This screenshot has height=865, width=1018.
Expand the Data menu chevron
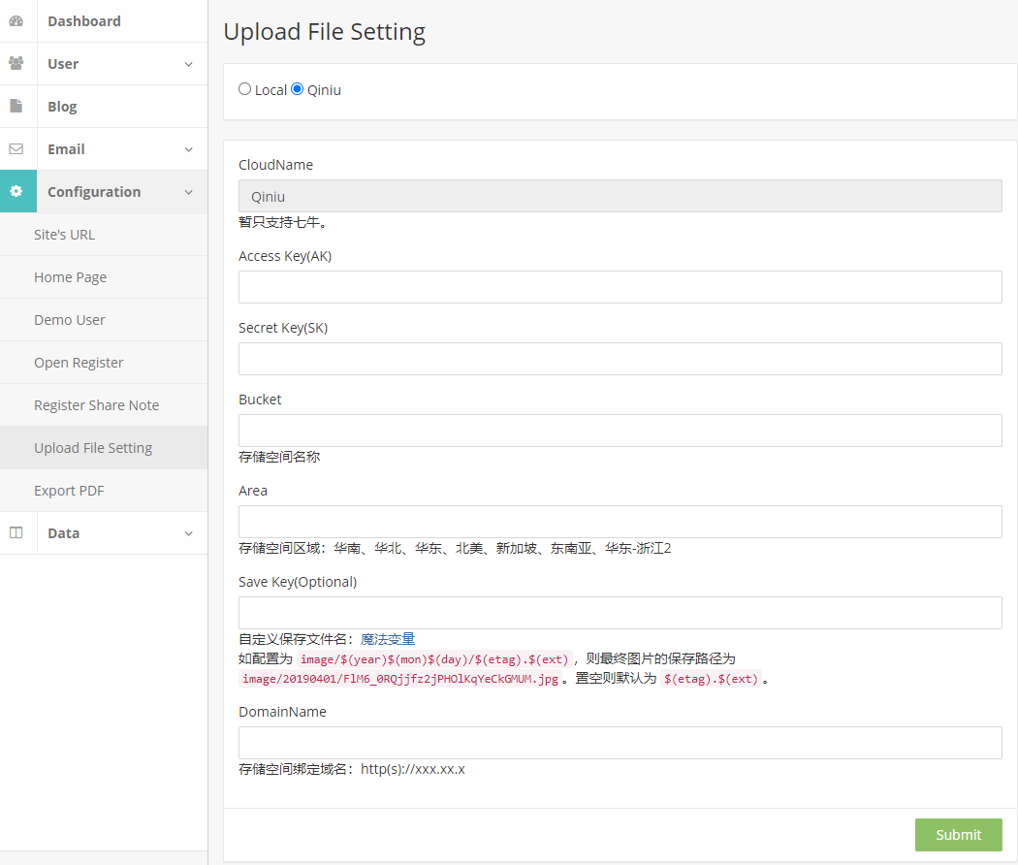coord(188,533)
